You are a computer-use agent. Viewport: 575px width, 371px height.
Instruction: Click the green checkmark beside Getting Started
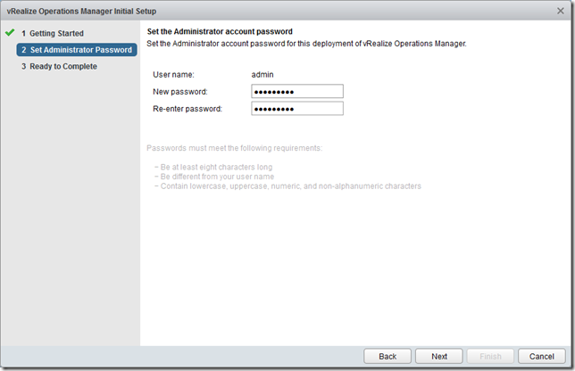click(x=10, y=33)
